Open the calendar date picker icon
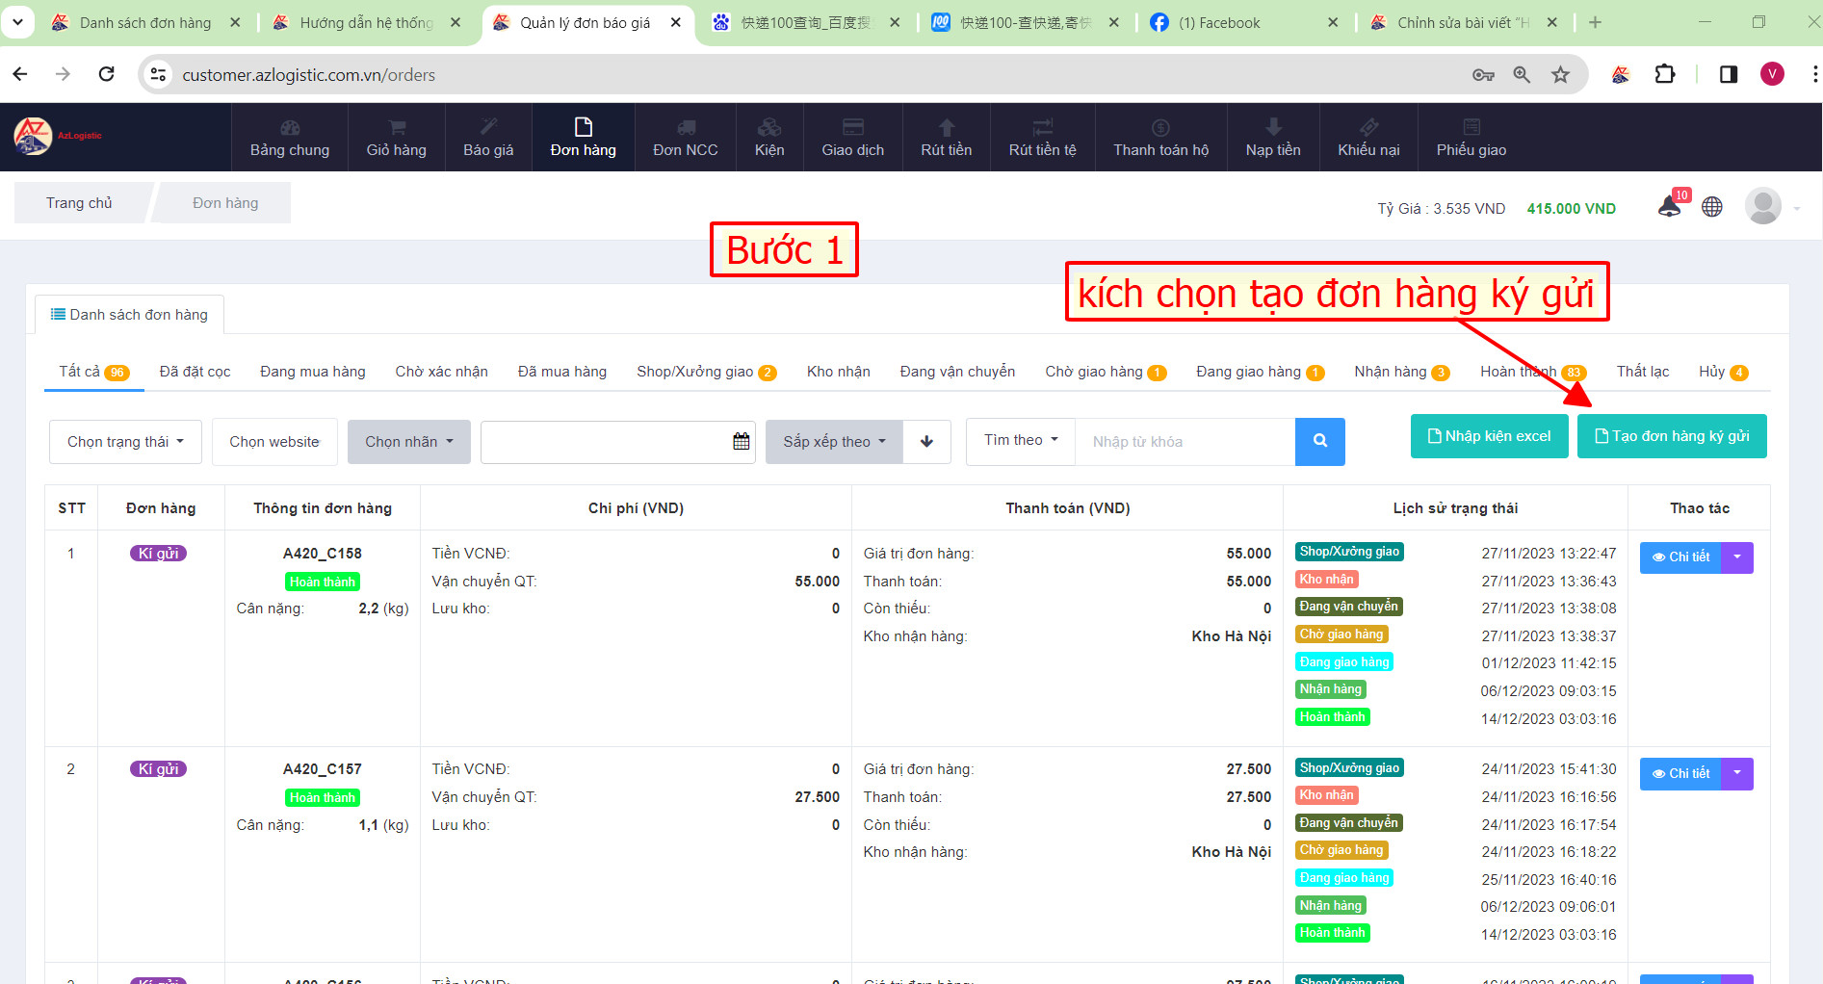Screen dimensions: 1823x984 coord(741,441)
